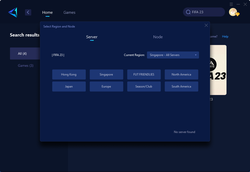This screenshot has width=250, height=172.
Task: Choose the South America server
Action: click(181, 86)
